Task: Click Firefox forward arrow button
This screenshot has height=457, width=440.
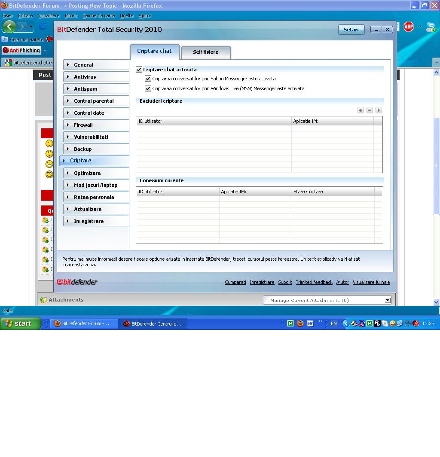Action: coord(22,27)
